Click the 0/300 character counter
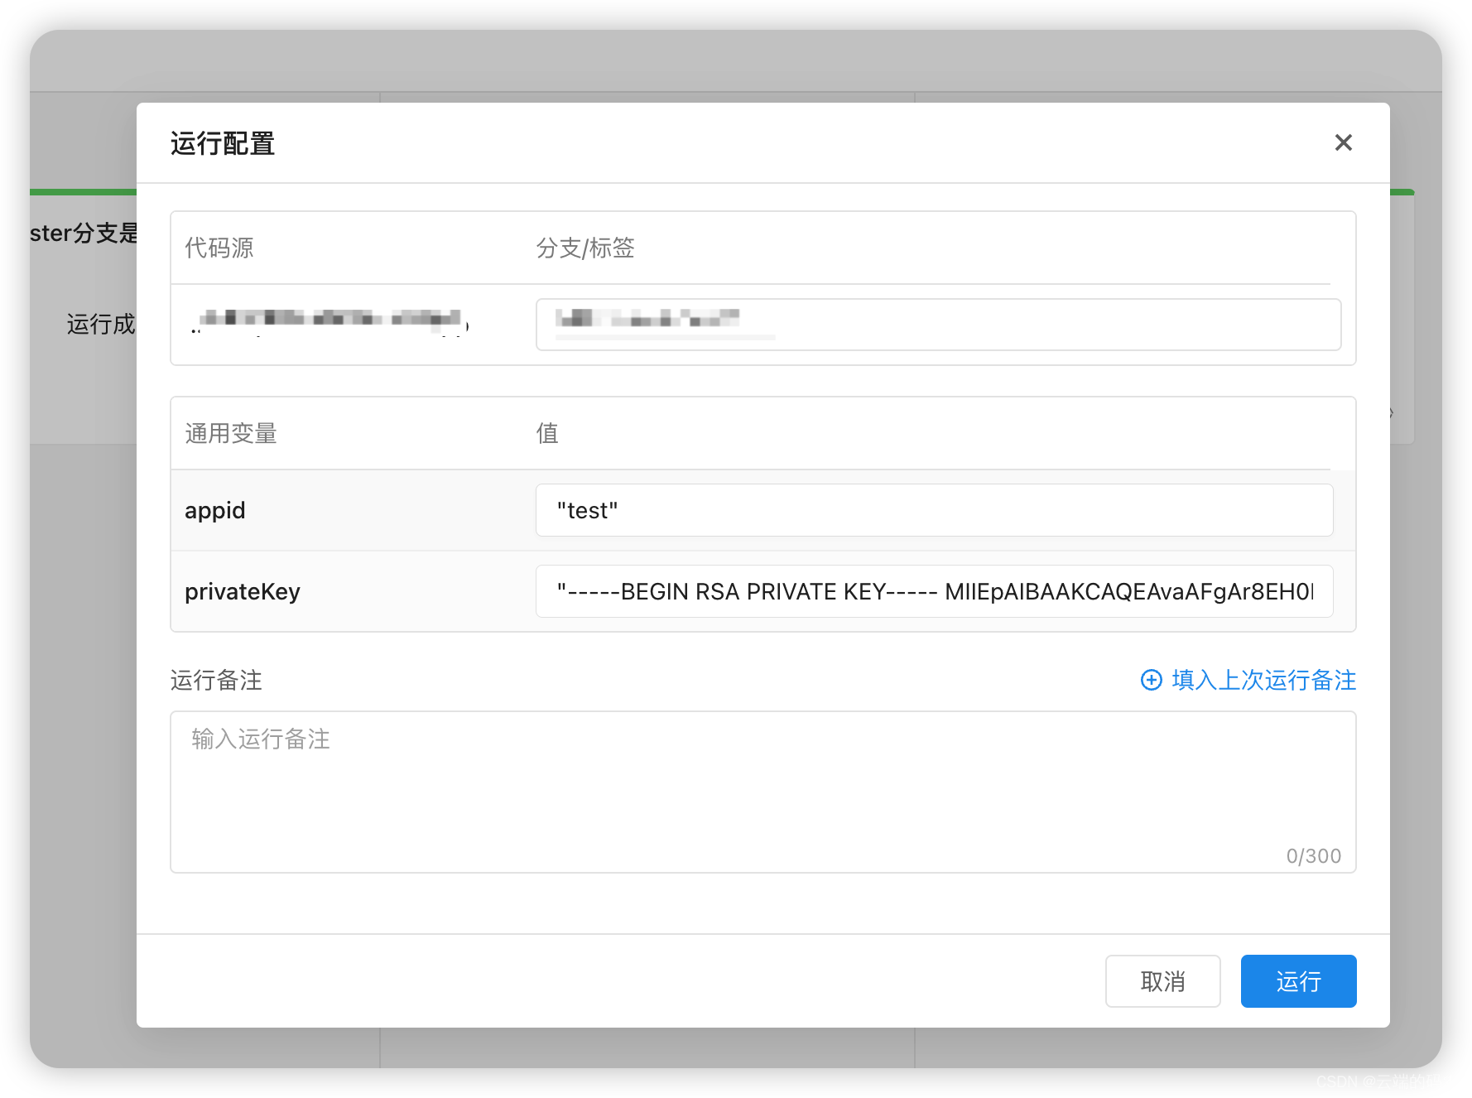 point(1313,855)
